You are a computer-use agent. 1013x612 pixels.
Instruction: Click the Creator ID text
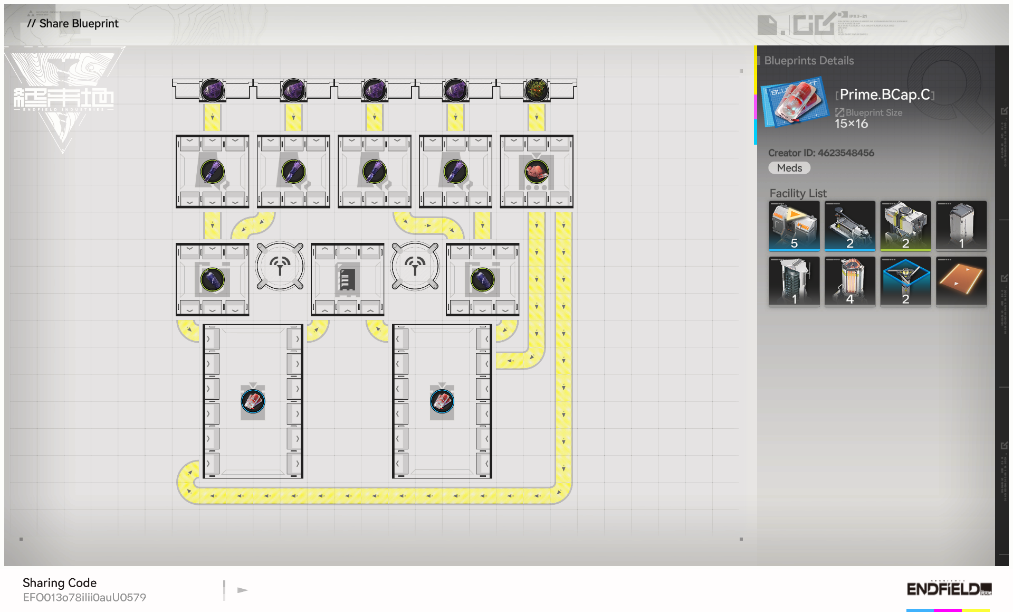(x=821, y=153)
